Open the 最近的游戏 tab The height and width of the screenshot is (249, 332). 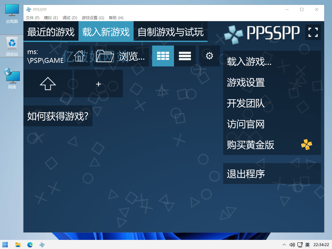pyautogui.click(x=51, y=32)
